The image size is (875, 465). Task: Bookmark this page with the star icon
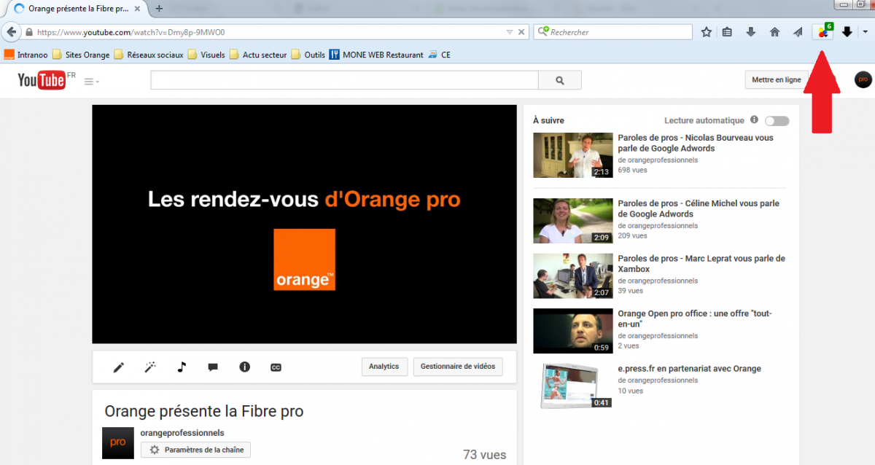click(x=706, y=32)
